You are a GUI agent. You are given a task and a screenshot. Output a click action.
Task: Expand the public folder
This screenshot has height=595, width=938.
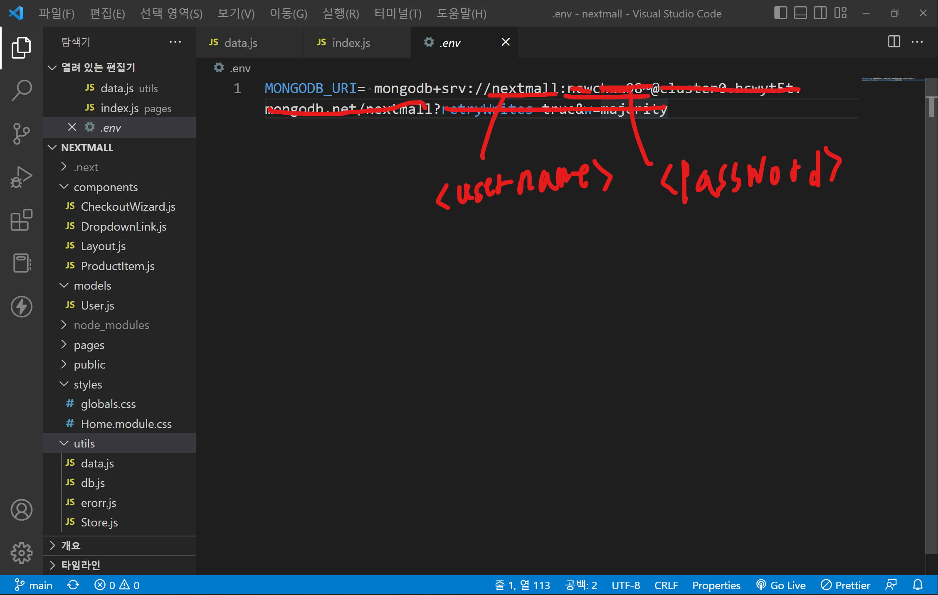click(120, 364)
